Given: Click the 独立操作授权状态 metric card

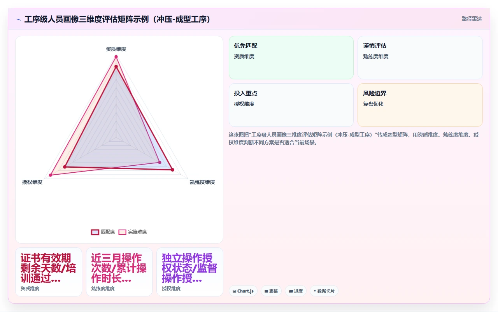Looking at the screenshot, I should click(x=190, y=272).
